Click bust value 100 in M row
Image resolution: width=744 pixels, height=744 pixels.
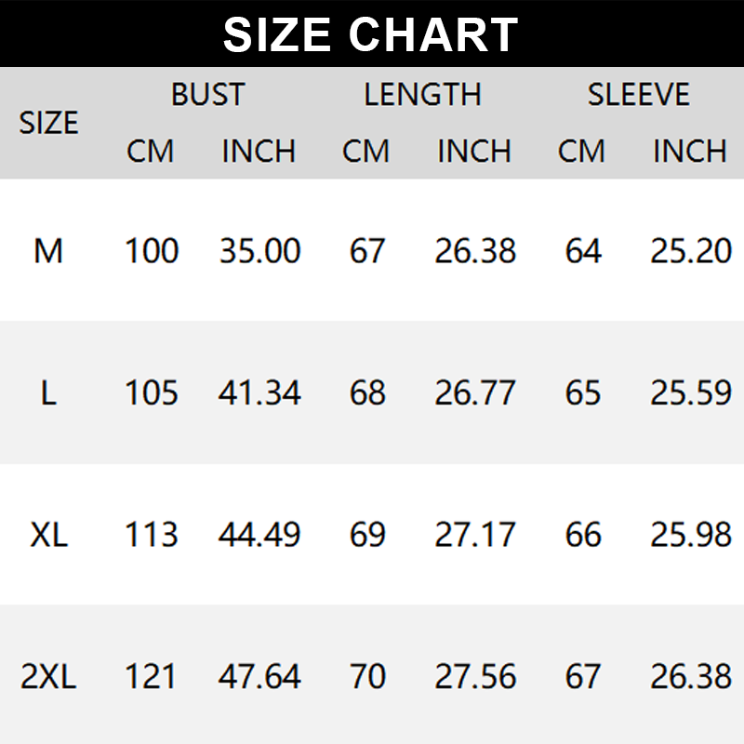(x=152, y=251)
